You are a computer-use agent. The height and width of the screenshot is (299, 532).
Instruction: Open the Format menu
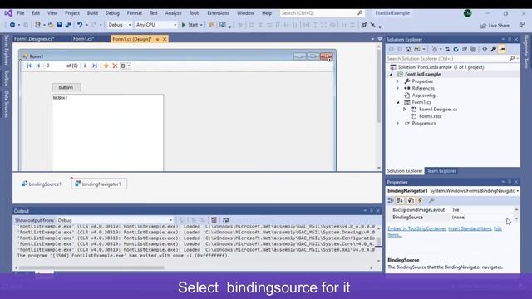tap(135, 13)
